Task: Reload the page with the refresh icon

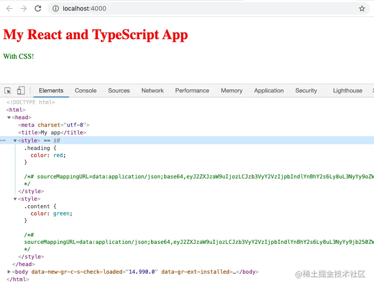Action: (38, 8)
